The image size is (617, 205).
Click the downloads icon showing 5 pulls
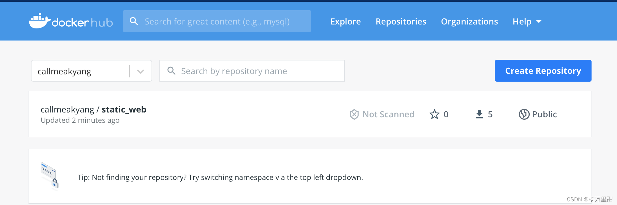coord(479,114)
